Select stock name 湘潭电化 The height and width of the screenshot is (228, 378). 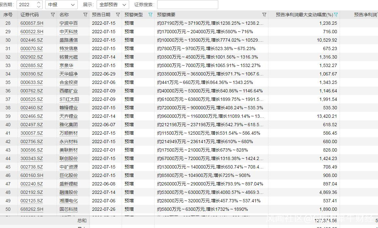pyautogui.click(x=69, y=201)
